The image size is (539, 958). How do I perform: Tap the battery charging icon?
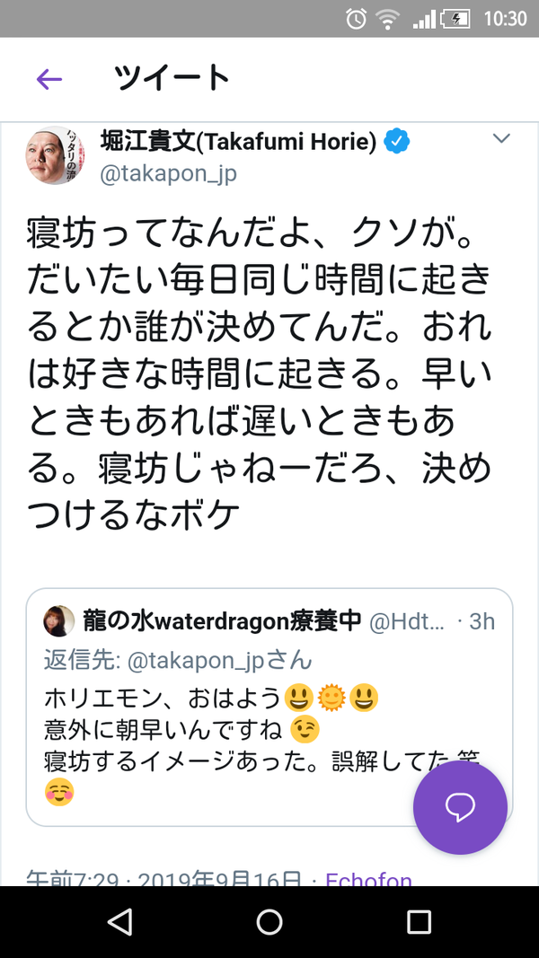[x=455, y=19]
